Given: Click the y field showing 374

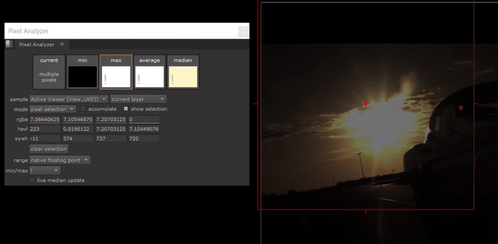Looking at the screenshot, I should 78,139.
